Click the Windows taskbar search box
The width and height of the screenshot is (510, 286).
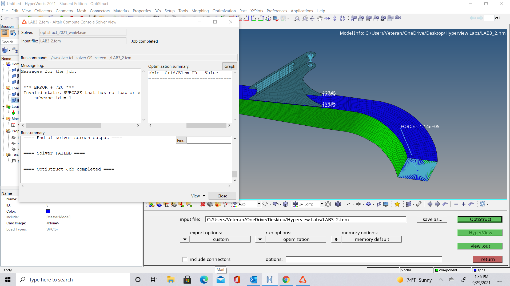point(73,279)
